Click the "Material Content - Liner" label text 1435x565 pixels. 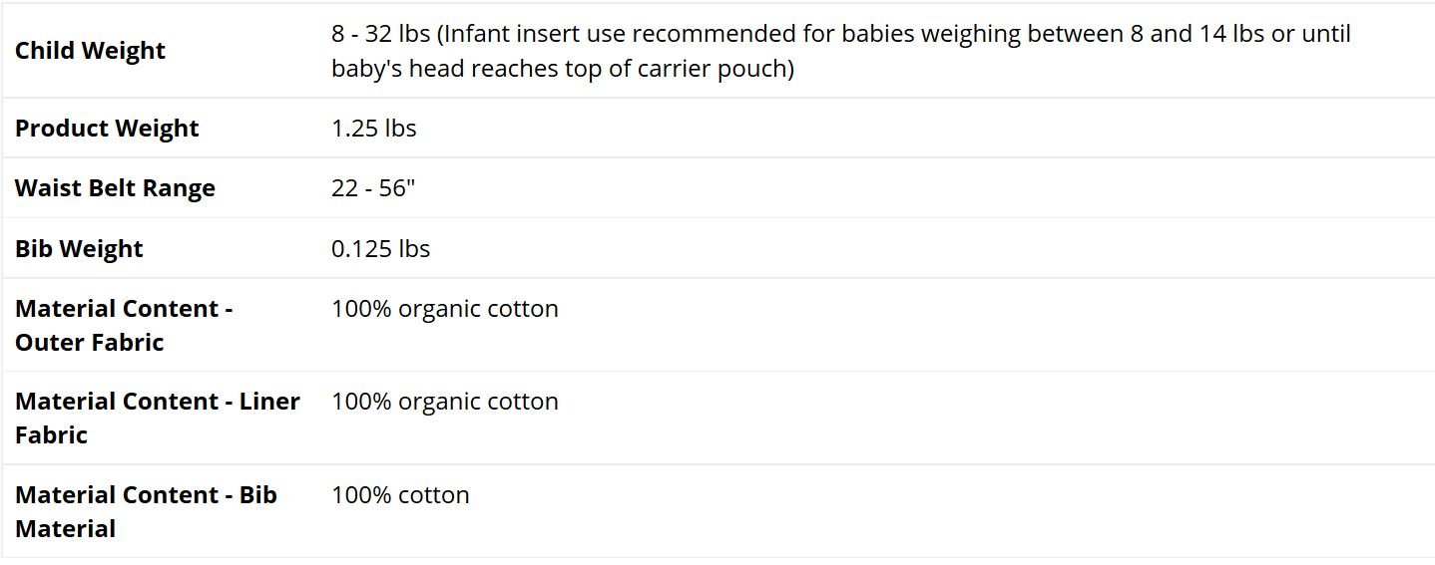[157, 402]
